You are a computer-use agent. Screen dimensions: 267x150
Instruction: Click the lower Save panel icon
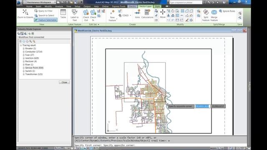click(x=240, y=17)
